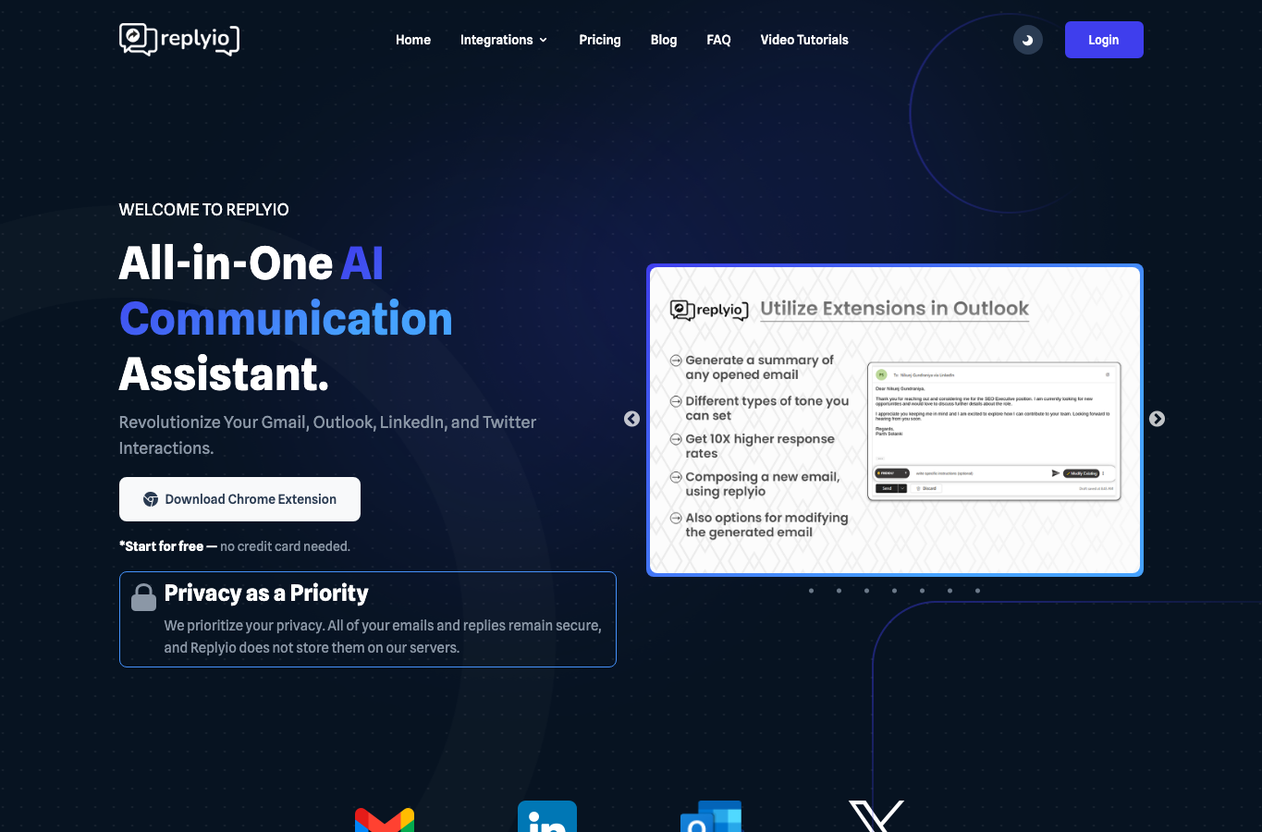Click 'Also options for modifying' bullet
This screenshot has height=832, width=1262.
coord(759,524)
